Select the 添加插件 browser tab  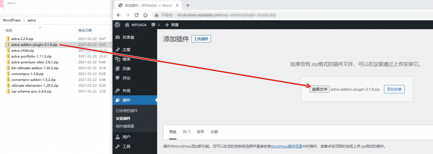148,5
